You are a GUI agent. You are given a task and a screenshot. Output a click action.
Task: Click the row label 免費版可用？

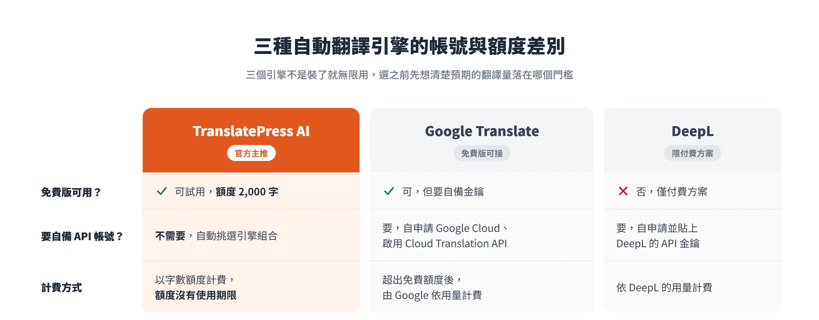[x=71, y=192]
